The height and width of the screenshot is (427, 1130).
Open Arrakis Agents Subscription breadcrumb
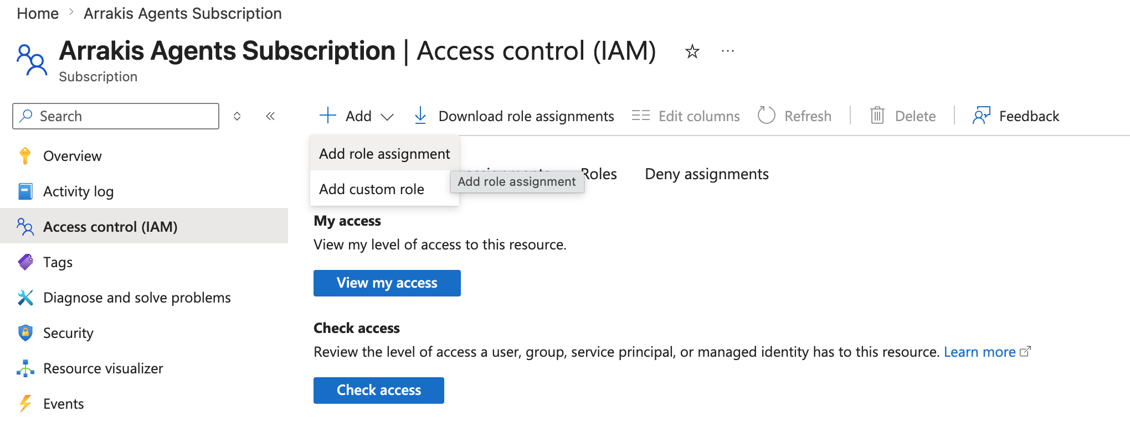(183, 13)
